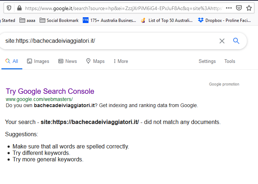Open List of Top 50 Australia bookmark
The width and height of the screenshot is (258, 184).
[x=167, y=20]
